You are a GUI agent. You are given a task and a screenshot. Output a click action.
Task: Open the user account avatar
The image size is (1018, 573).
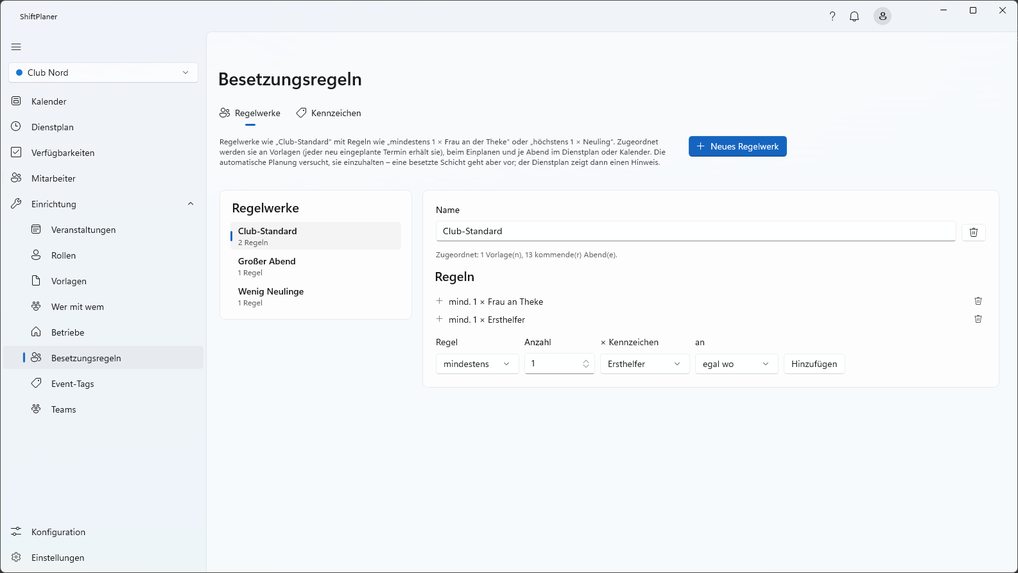[x=883, y=17]
